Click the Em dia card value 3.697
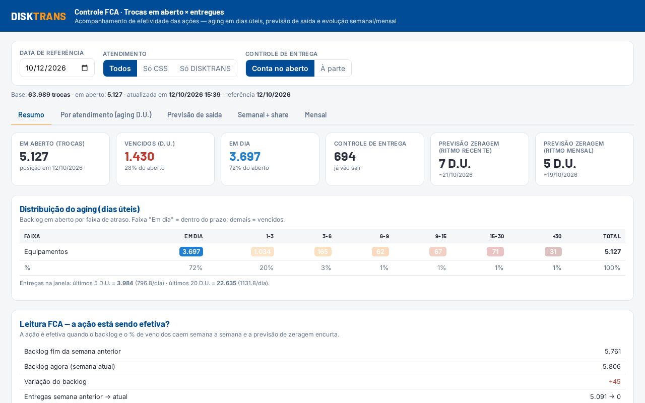 (245, 156)
